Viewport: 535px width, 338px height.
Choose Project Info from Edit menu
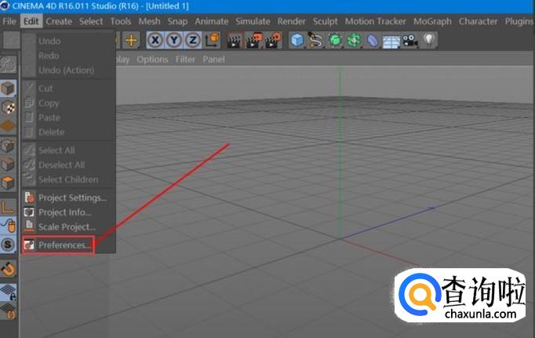(x=68, y=213)
